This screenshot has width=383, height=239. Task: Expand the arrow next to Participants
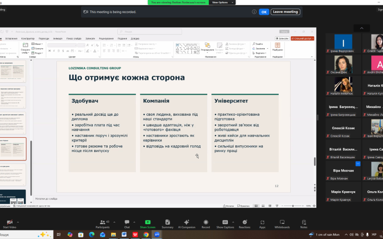click(x=114, y=222)
